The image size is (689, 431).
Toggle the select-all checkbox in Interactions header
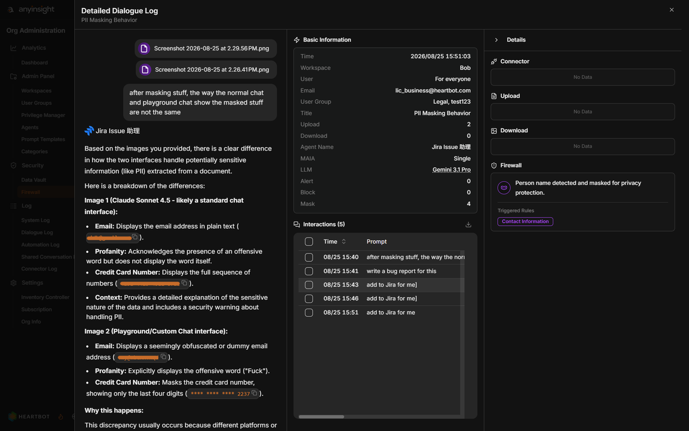tap(309, 242)
